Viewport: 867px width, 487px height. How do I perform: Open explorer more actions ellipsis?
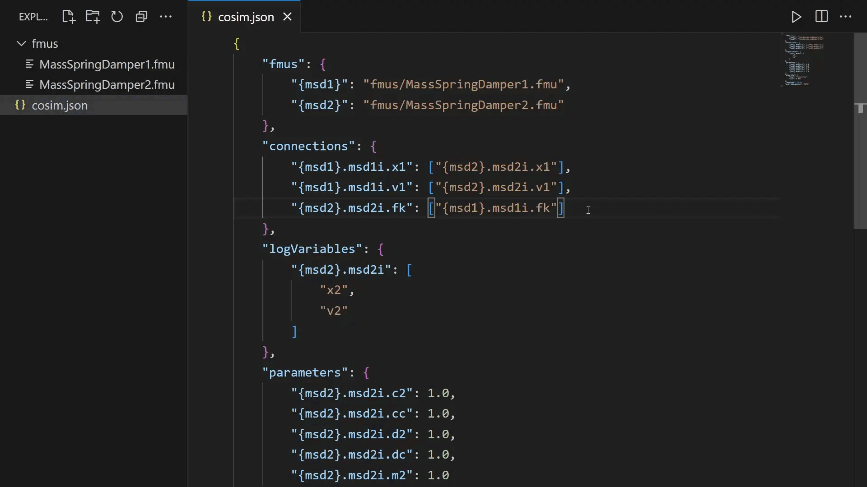tap(166, 17)
